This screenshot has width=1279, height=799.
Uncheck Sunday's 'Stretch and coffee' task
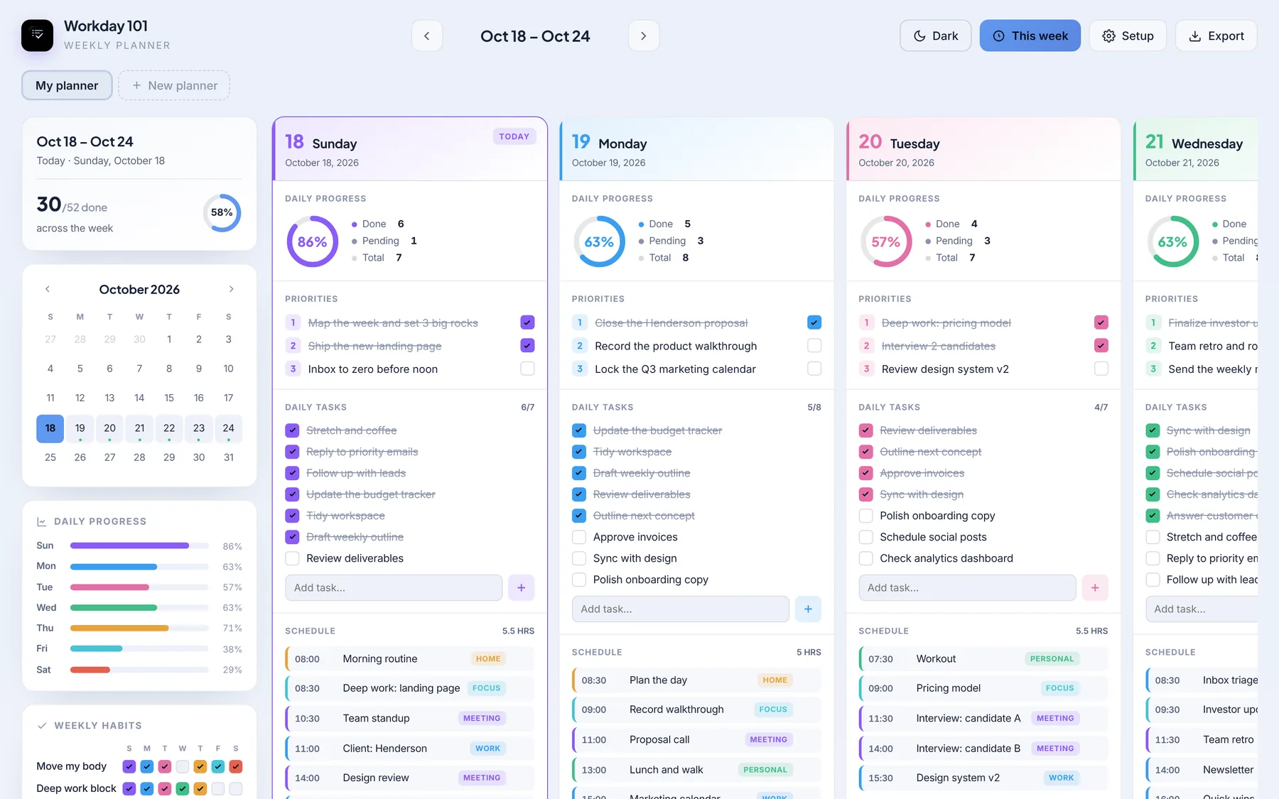(292, 430)
